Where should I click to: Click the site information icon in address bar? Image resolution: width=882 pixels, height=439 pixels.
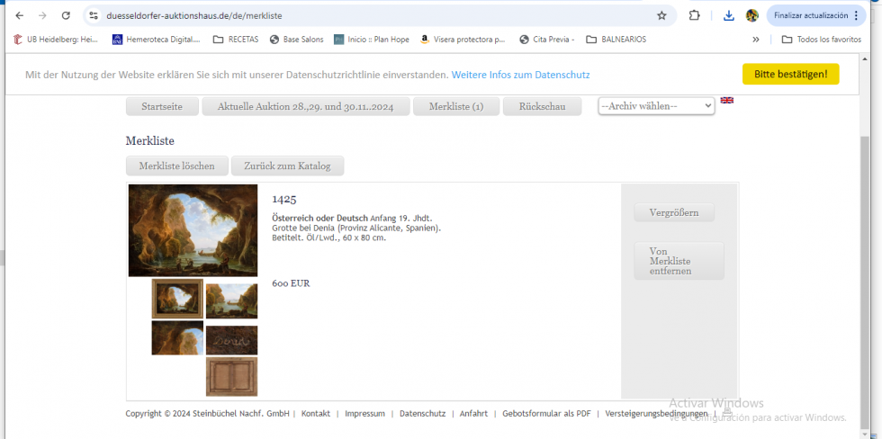[94, 15]
